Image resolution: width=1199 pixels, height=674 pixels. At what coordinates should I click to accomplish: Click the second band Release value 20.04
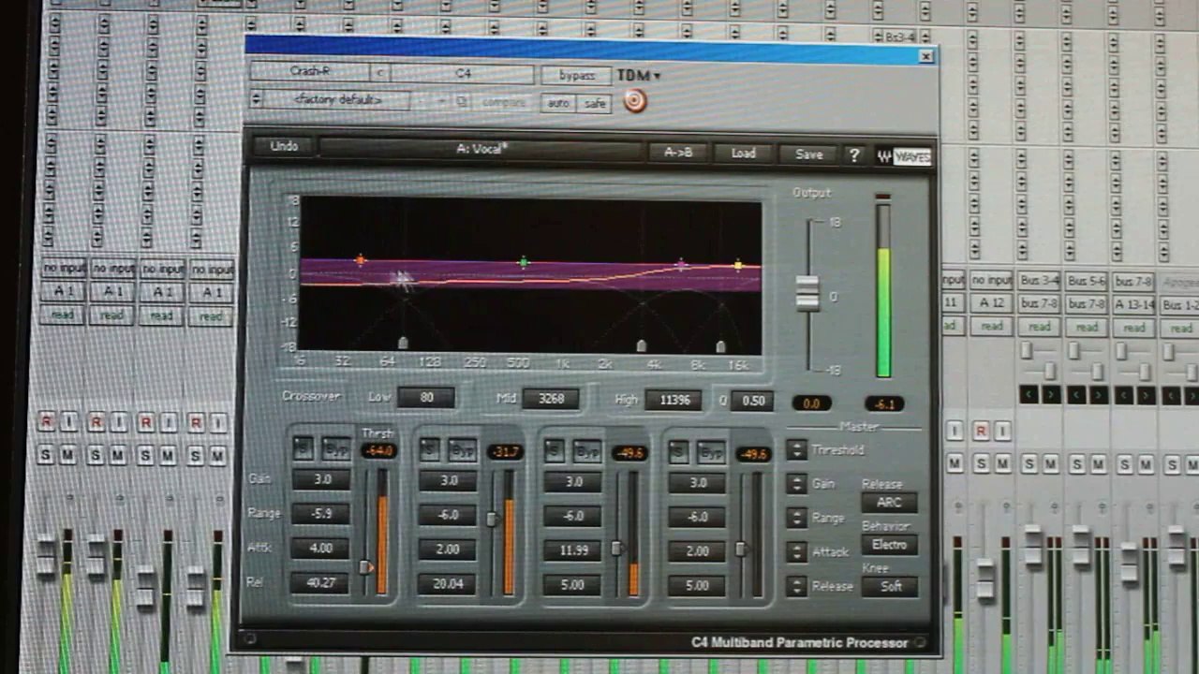point(448,583)
